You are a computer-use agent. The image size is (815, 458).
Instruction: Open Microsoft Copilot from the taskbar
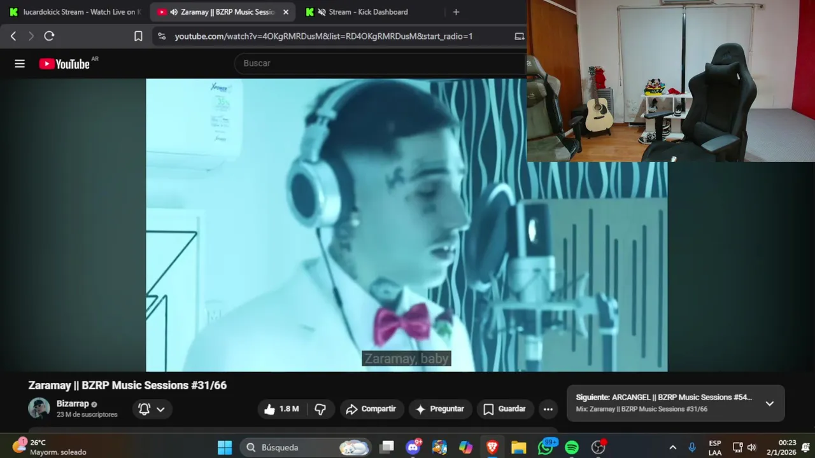(466, 448)
